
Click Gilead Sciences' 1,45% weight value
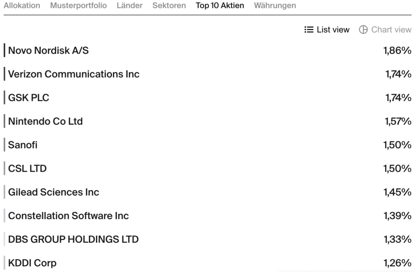(x=397, y=192)
